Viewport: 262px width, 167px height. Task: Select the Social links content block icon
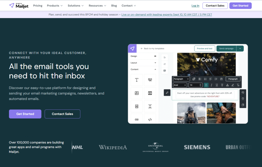[137, 119]
